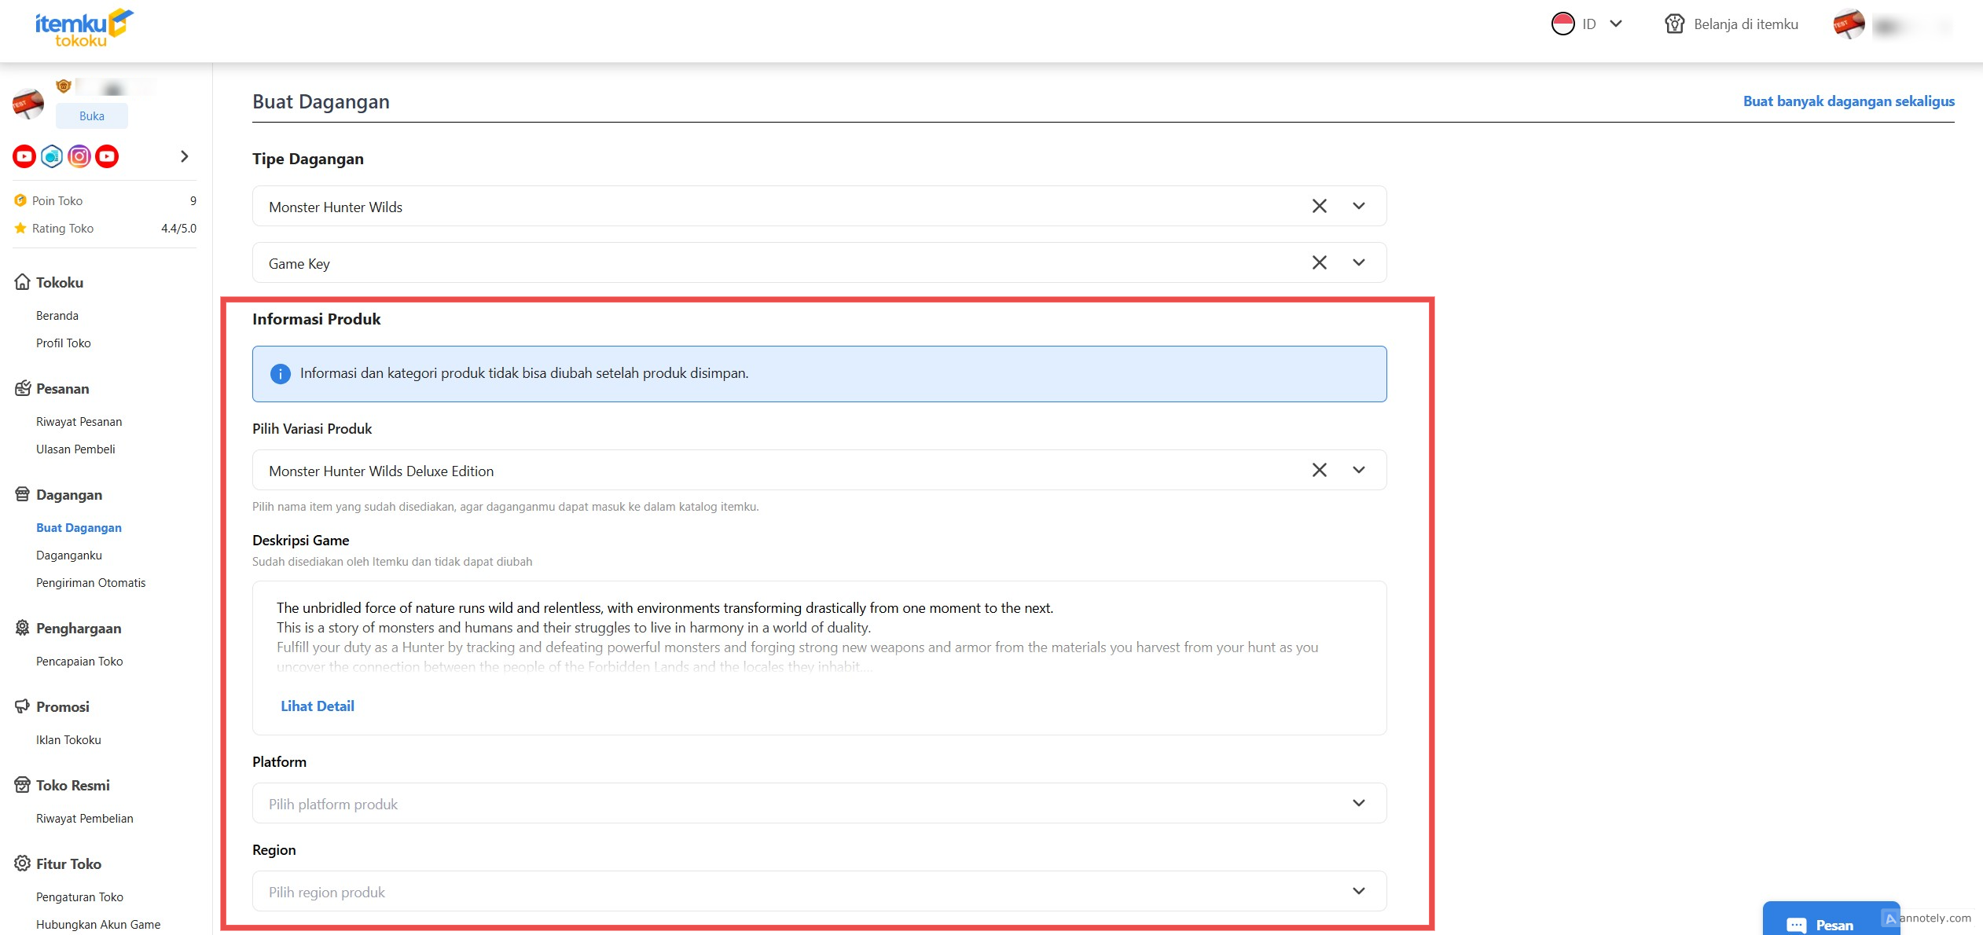Open the ID language selector chevron
The height and width of the screenshot is (935, 1983).
[x=1616, y=24]
